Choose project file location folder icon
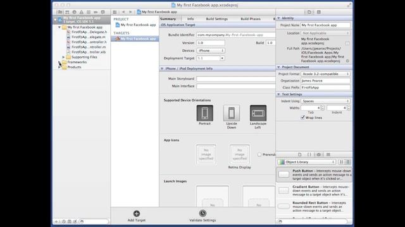Image resolution: width=405 pixels, height=227 pixels. [x=347, y=44]
